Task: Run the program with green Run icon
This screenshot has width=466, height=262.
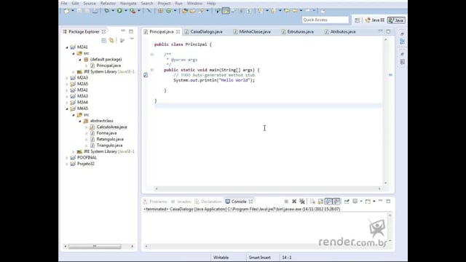Action: [119, 11]
